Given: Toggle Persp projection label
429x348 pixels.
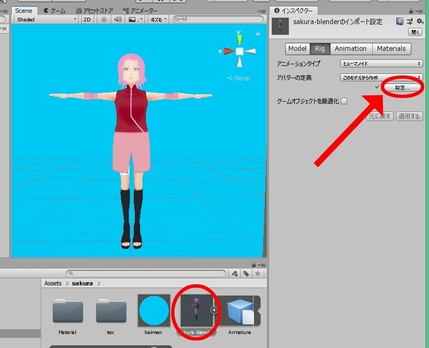Looking at the screenshot, I should point(239,78).
